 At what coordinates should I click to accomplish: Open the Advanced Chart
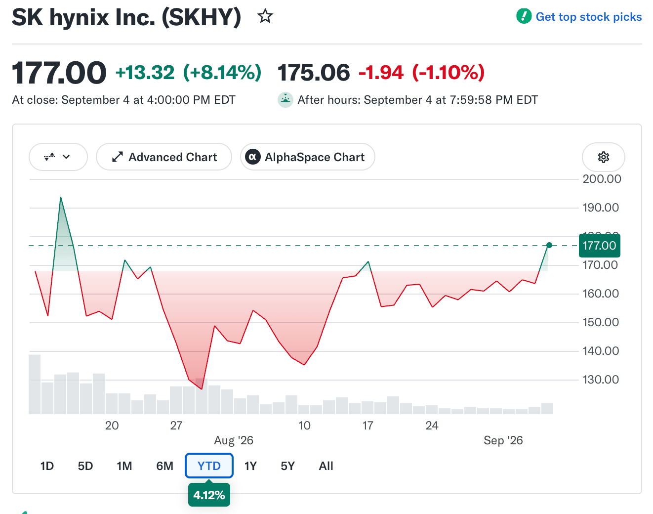click(x=164, y=157)
